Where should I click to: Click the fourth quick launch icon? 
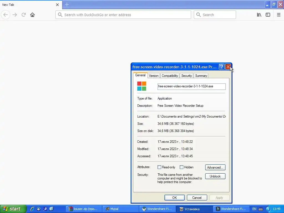point(51,209)
